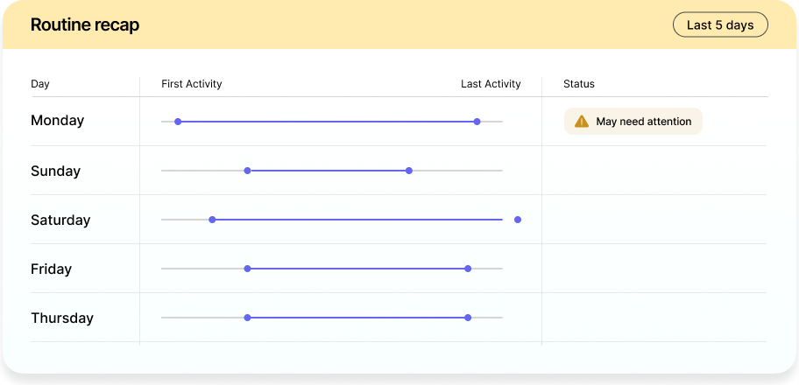The width and height of the screenshot is (799, 385).
Task: Select Monday's first activity dot
Action: point(178,122)
